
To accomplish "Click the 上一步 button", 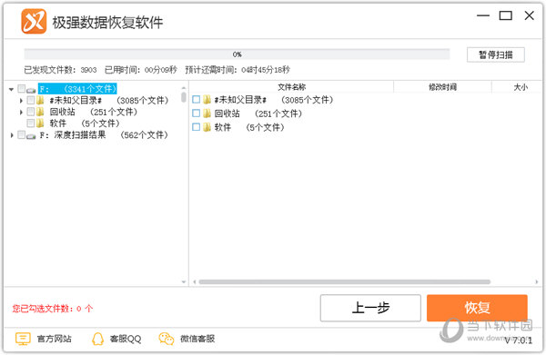I will coord(370,308).
